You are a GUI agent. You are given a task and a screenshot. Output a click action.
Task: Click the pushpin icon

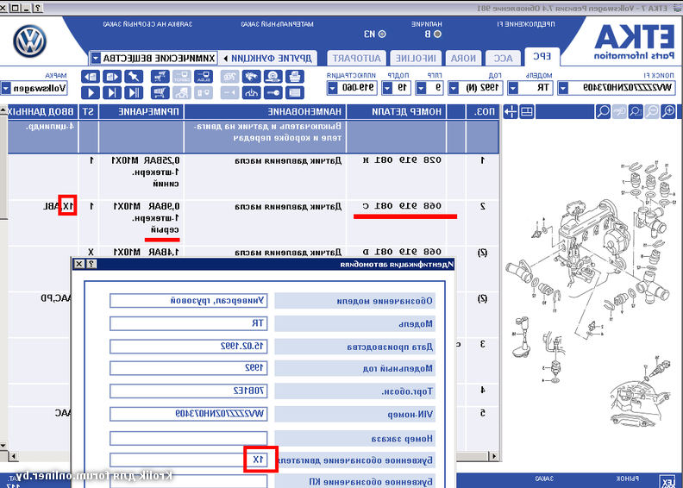coord(134,76)
